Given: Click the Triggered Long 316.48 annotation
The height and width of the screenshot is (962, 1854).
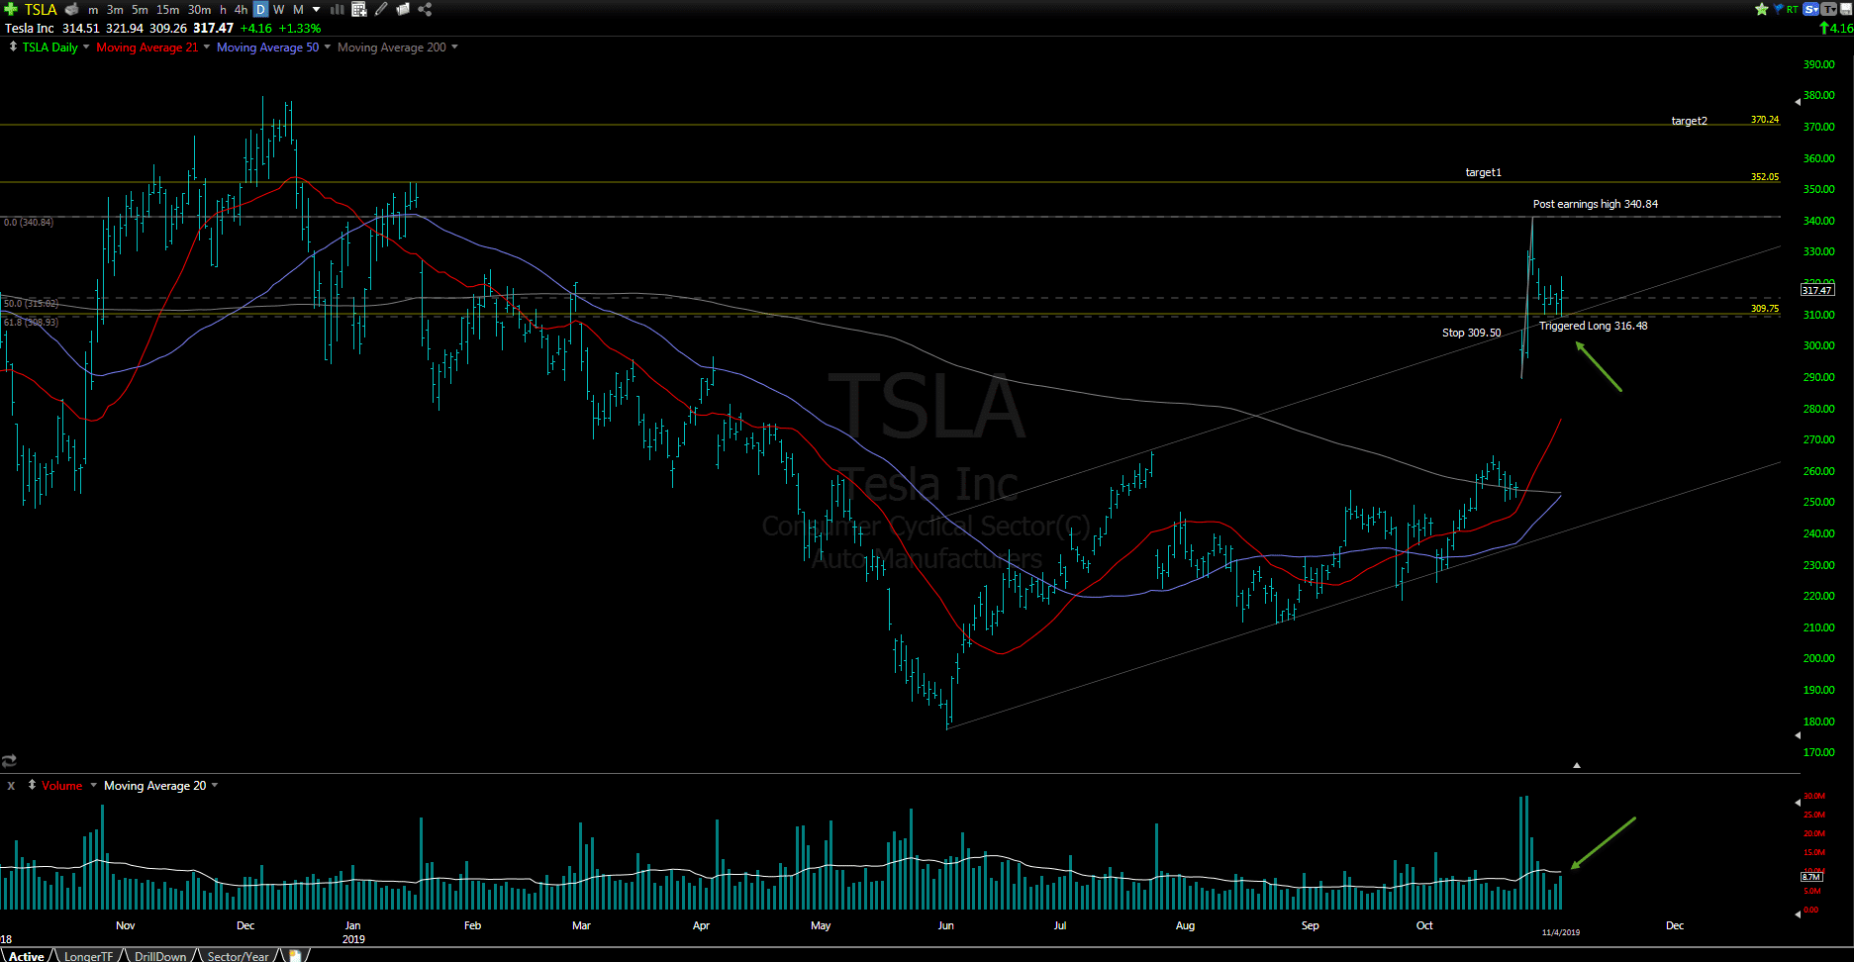Looking at the screenshot, I should 1593,326.
